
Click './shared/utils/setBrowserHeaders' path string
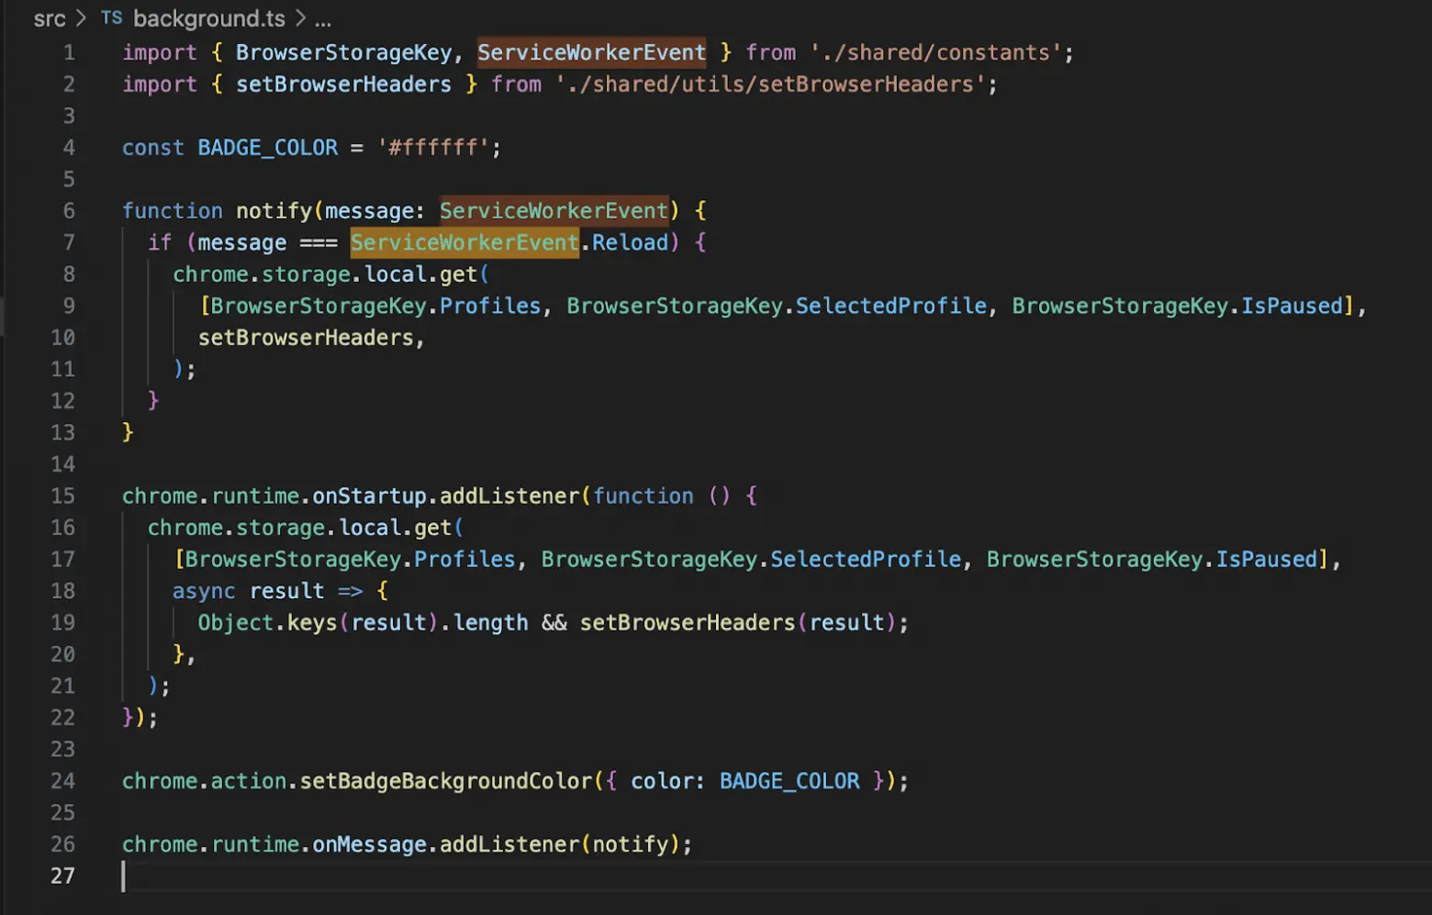(x=770, y=84)
